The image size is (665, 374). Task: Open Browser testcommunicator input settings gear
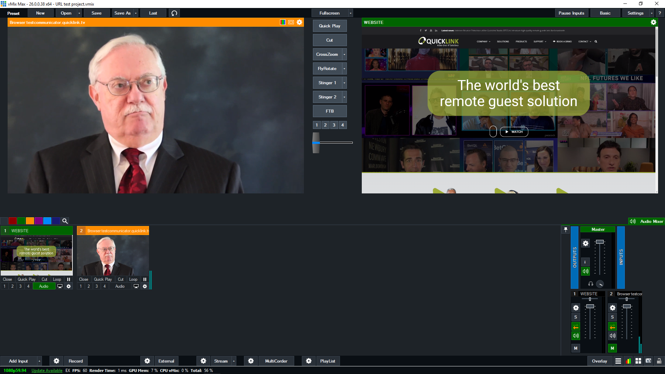pyautogui.click(x=145, y=286)
